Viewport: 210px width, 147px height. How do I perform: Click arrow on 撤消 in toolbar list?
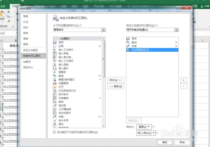[177, 42]
